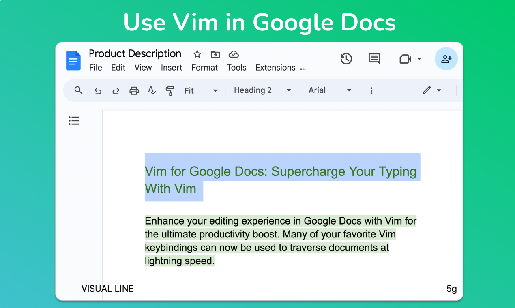Click the Share button
The height and width of the screenshot is (308, 515).
coord(446,59)
